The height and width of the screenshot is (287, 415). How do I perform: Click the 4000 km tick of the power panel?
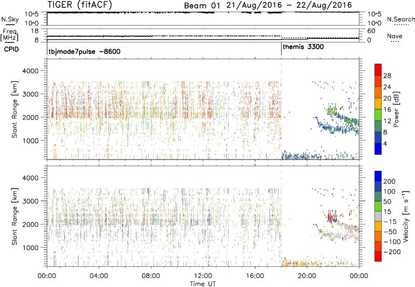coord(31,71)
